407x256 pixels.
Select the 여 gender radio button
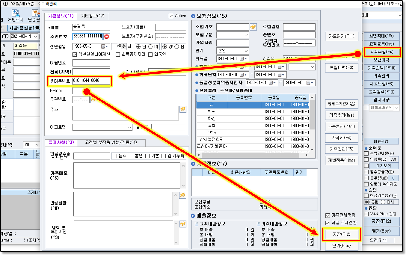[x=150, y=47]
